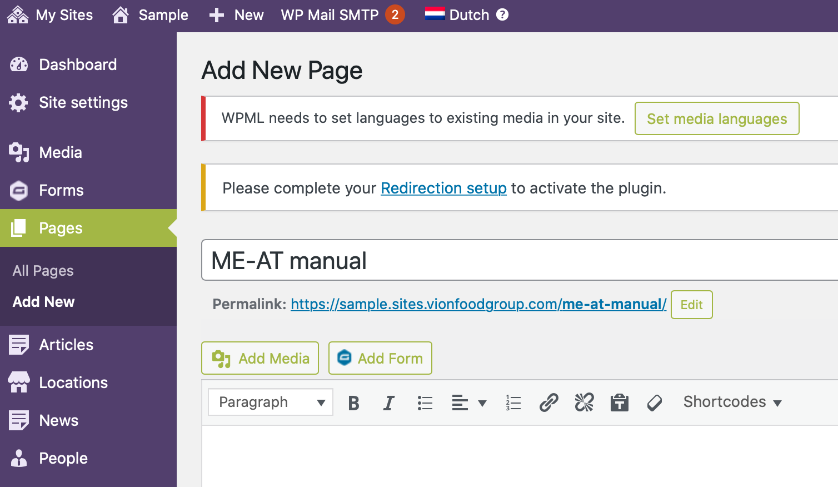
Task: Open the Locations menu in sidebar
Action: click(73, 382)
